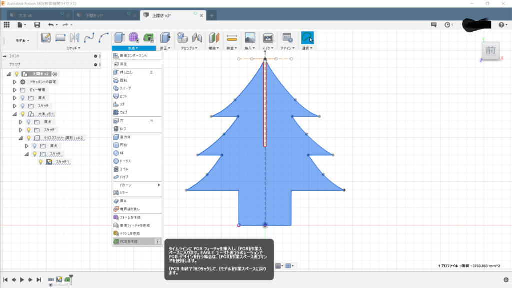Choose 回転 from create menu
Viewport: 512px width, 288px height.
pos(137,80)
